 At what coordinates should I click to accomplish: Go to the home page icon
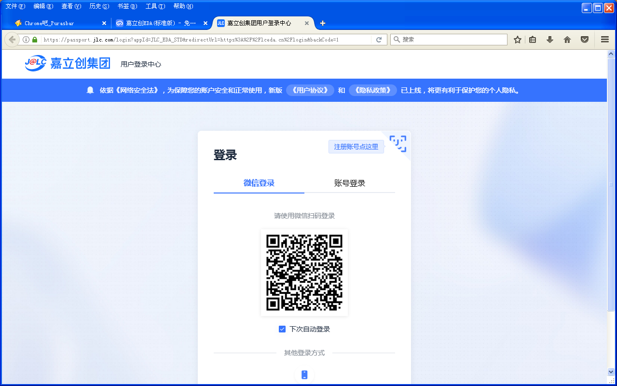coord(567,40)
